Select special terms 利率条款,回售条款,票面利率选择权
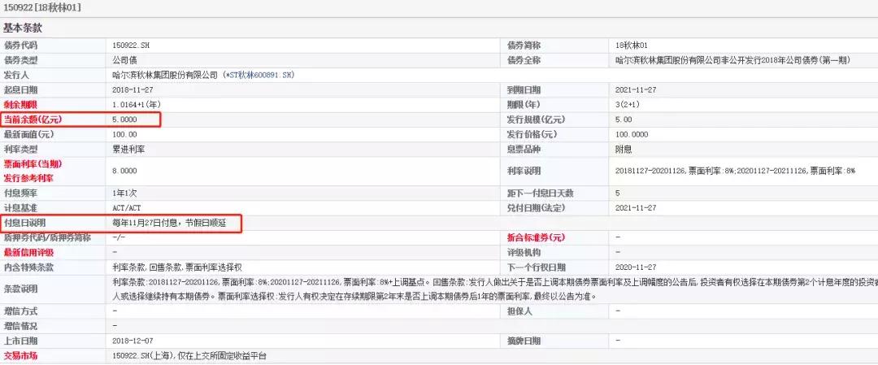878x365 pixels. pos(177,267)
